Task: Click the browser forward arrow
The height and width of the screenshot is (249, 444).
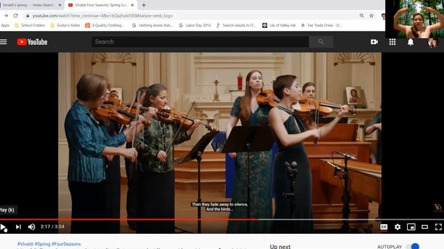Action: pyautogui.click(x=6, y=16)
